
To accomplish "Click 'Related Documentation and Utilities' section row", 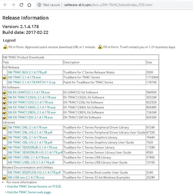I will click(x=81, y=167).
